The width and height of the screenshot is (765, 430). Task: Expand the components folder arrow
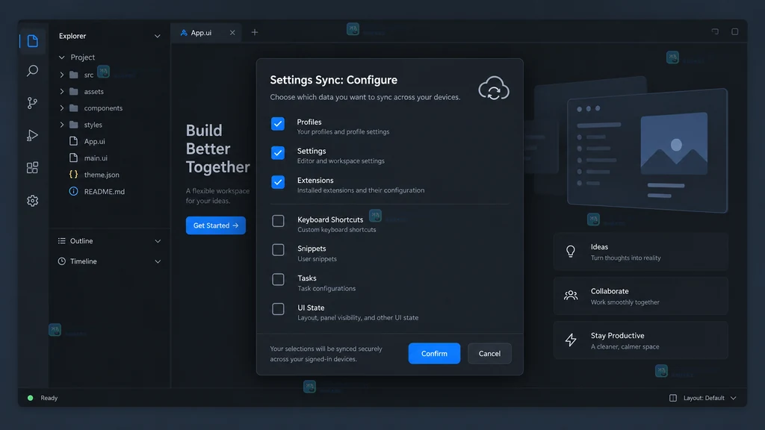(62, 107)
